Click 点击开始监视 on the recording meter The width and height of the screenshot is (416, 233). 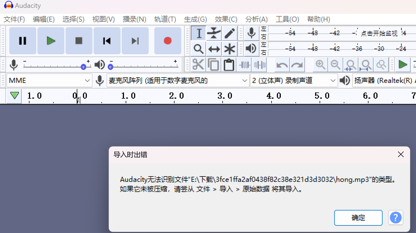(x=379, y=33)
